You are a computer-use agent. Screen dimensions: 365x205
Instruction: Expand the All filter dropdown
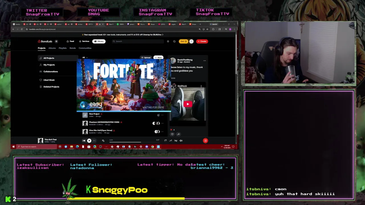point(85,58)
